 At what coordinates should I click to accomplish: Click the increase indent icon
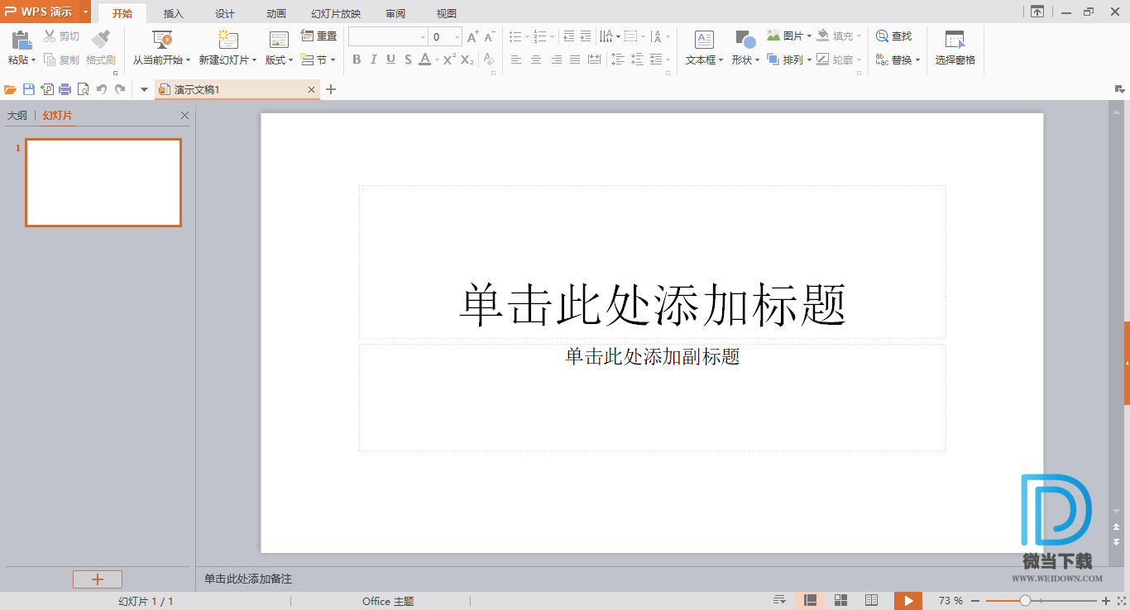[x=586, y=36]
